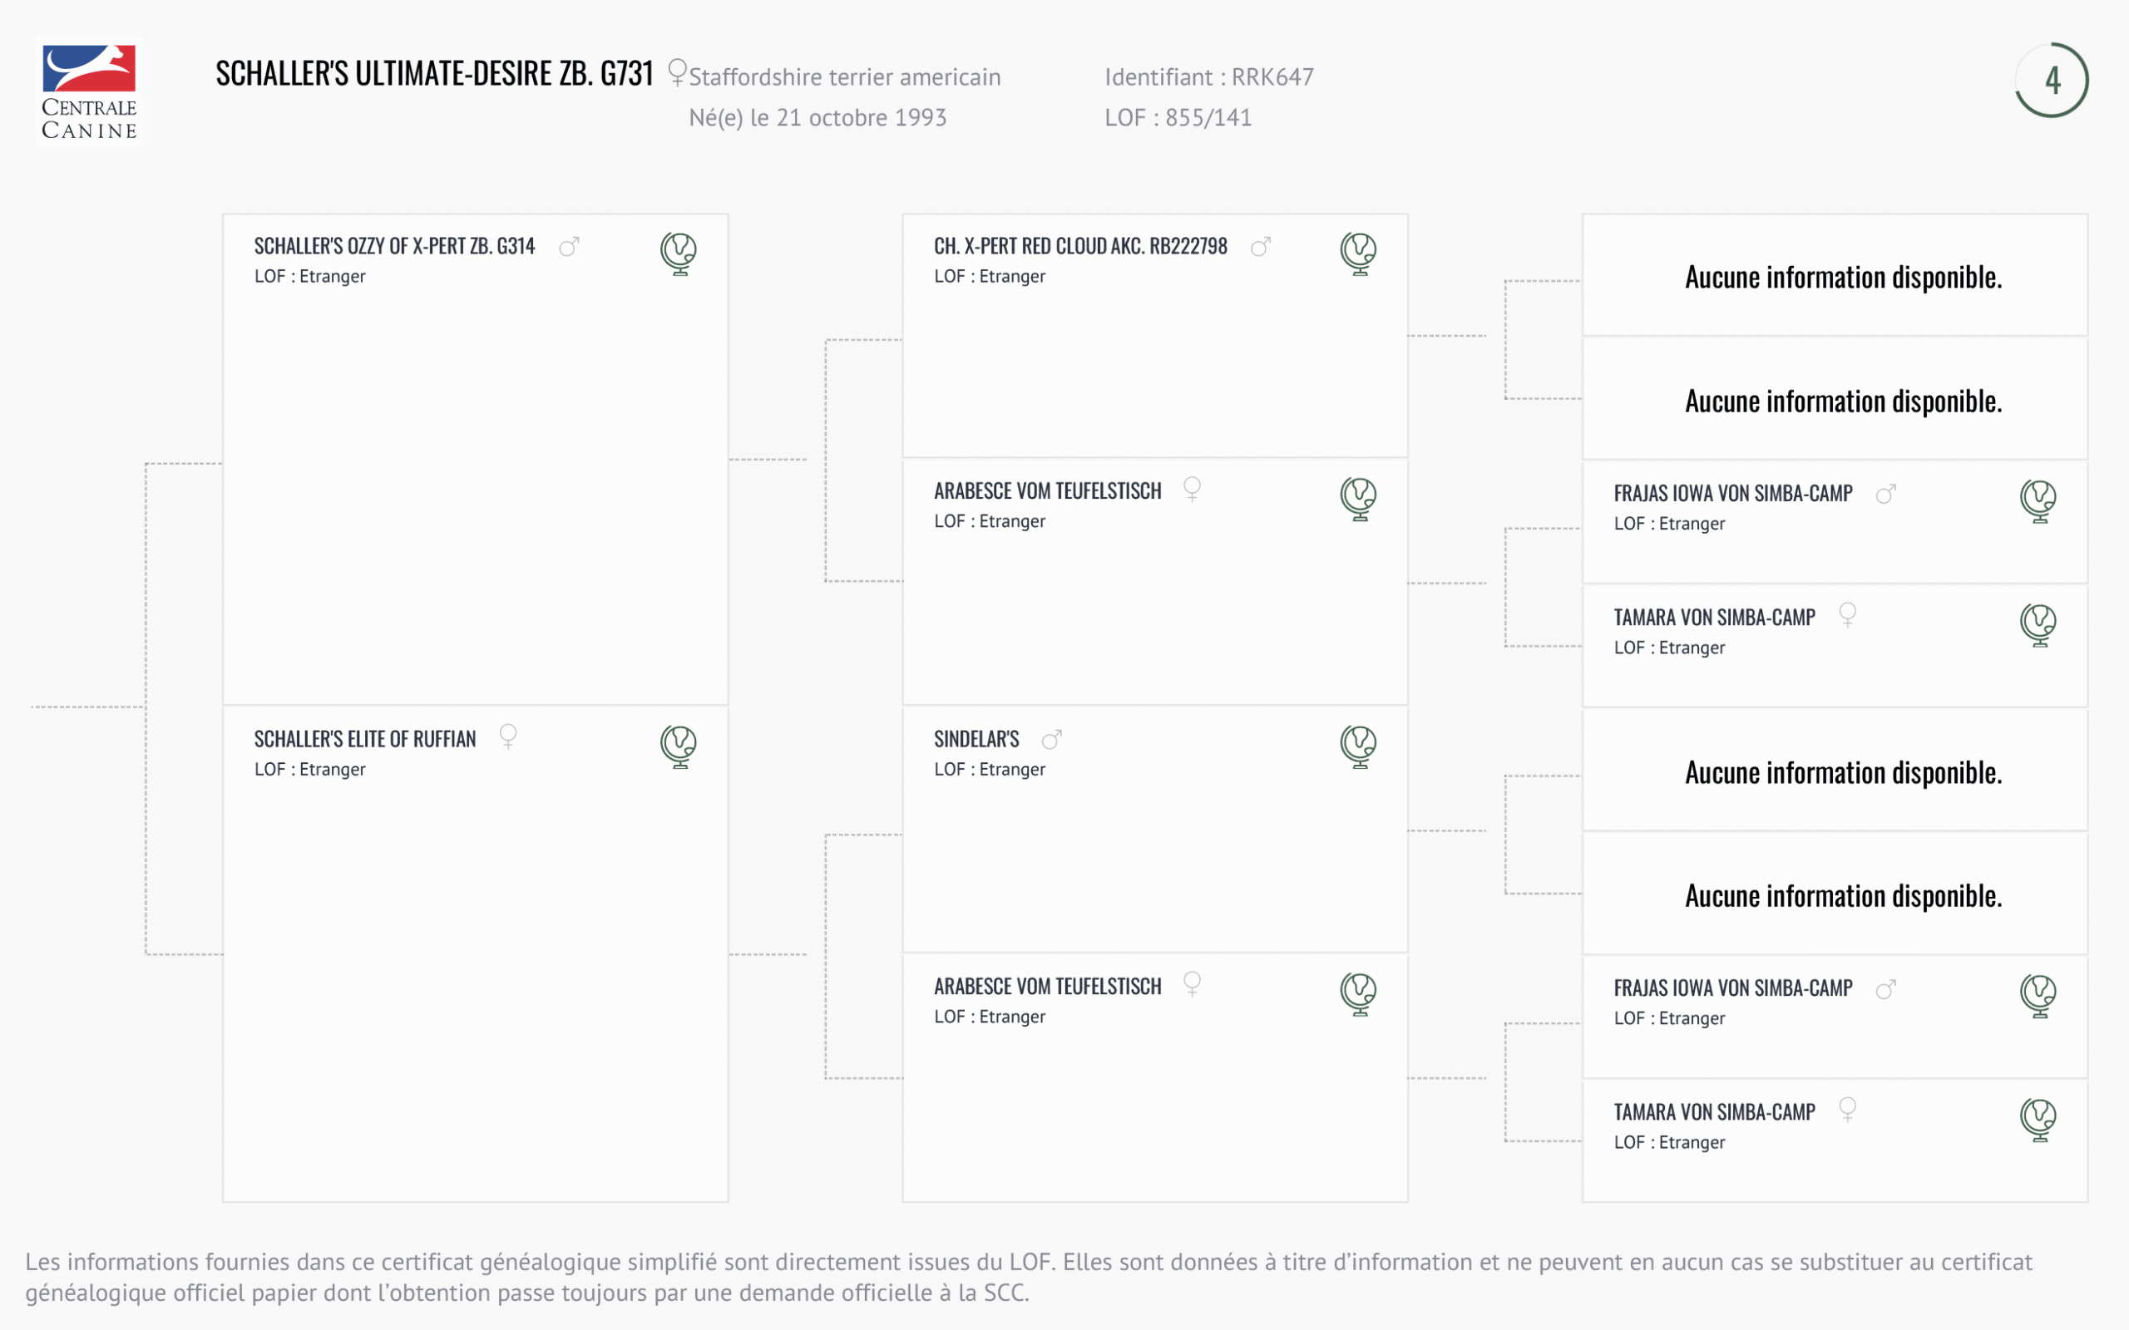
Task: Open Schaller's Elite of Ruffian name link
Action: tap(365, 739)
